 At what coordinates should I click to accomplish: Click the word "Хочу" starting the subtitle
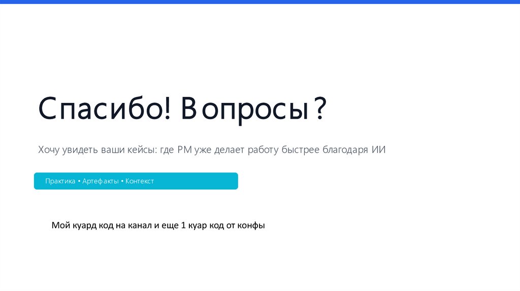tap(49, 151)
